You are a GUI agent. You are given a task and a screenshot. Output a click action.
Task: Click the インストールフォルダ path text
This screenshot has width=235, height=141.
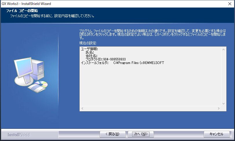point(139,63)
